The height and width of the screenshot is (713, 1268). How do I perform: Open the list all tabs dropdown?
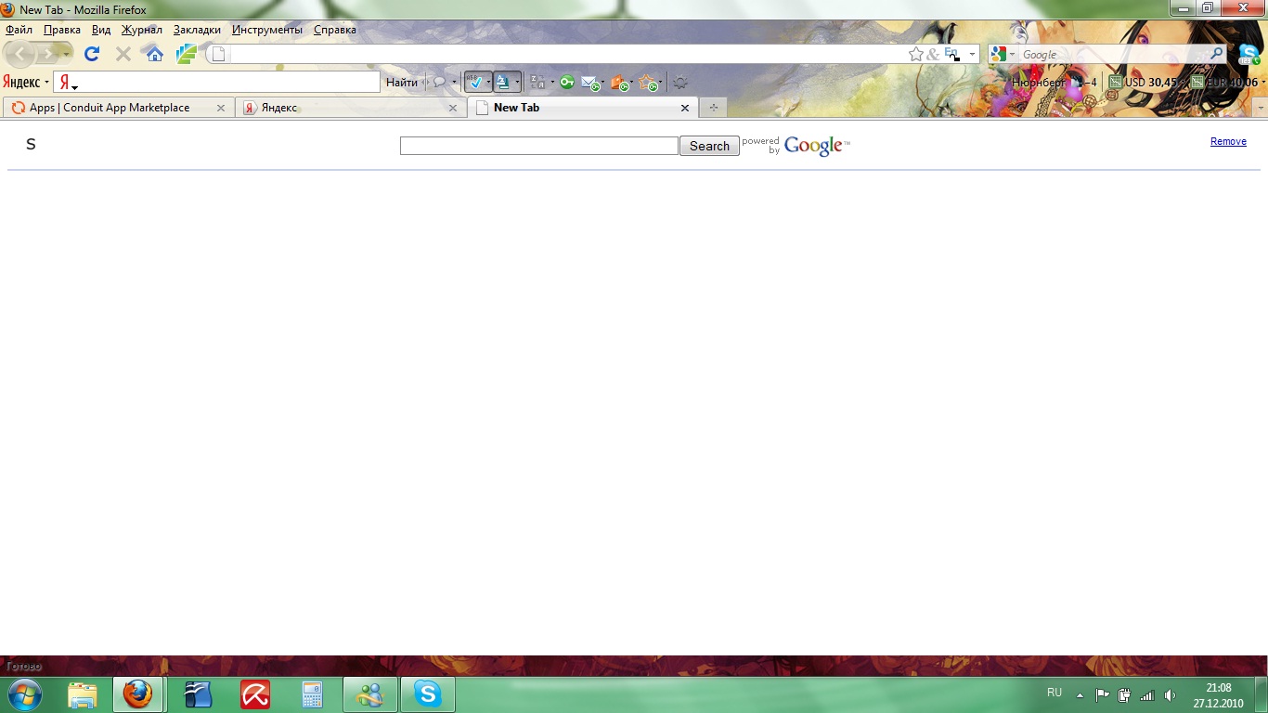(1260, 108)
